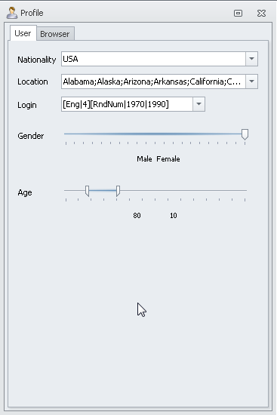
Task: Click the right Age slider handle
Action: point(118,191)
